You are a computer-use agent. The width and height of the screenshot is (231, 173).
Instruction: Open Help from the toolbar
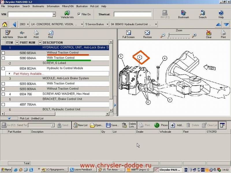pos(221,14)
